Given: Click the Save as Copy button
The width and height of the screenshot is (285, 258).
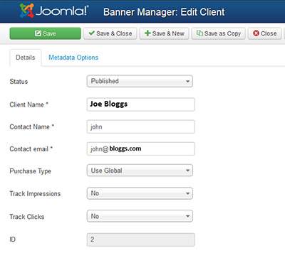Looking at the screenshot, I should pyautogui.click(x=219, y=33).
